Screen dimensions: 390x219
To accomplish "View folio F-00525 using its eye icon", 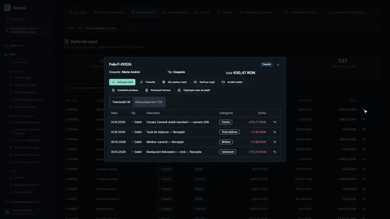I will point(363,120).
